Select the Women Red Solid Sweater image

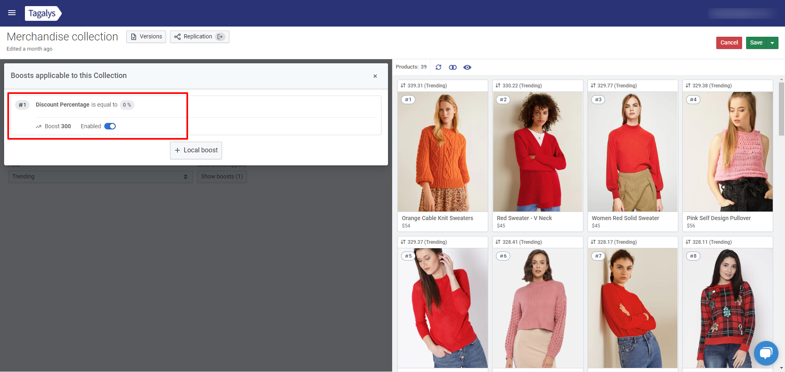click(x=633, y=151)
